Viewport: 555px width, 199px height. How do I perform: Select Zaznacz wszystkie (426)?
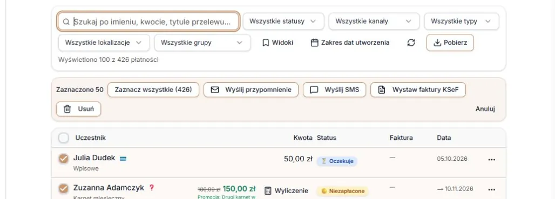153,90
